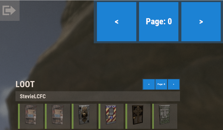Select the ace of spades door skin
The height and width of the screenshot is (130, 223).
click(84, 116)
